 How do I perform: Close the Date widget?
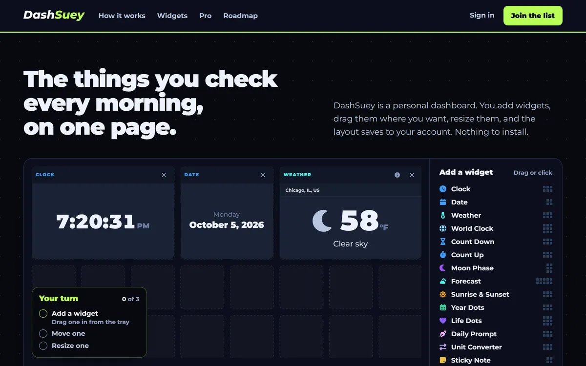pyautogui.click(x=263, y=175)
